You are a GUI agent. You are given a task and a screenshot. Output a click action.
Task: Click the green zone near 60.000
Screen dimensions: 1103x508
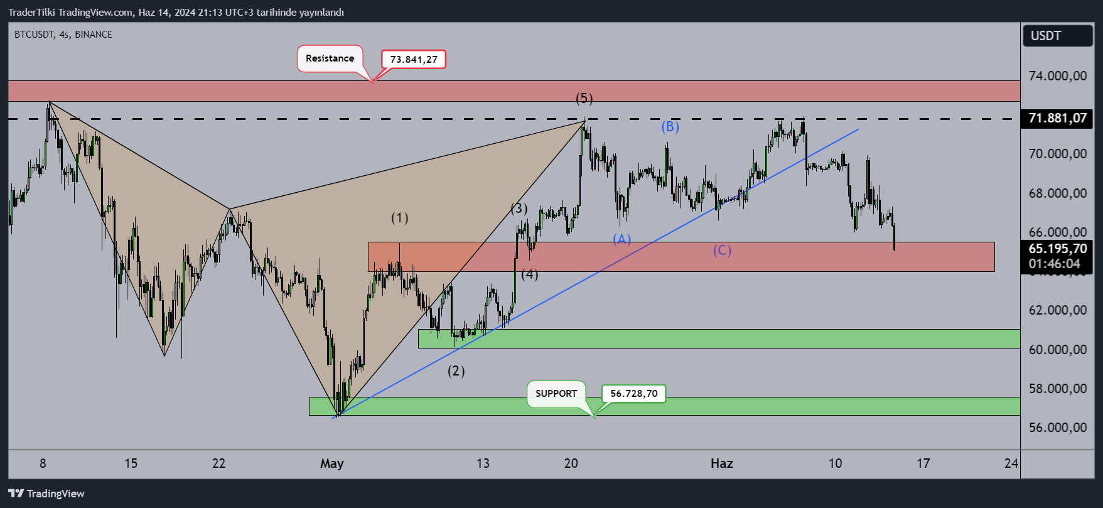click(719, 339)
